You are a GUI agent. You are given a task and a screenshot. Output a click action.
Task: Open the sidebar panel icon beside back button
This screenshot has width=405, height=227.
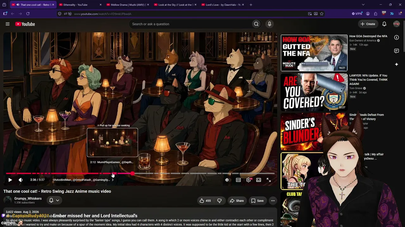click(x=5, y=14)
